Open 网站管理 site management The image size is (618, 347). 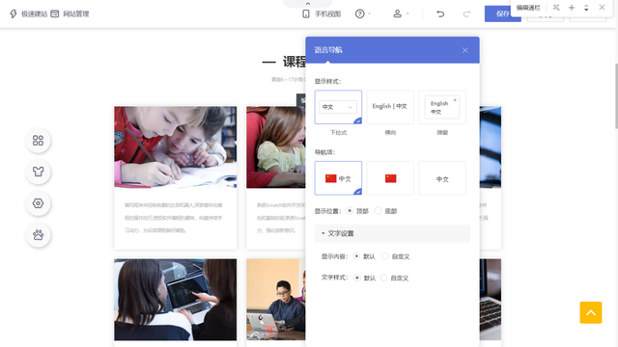pos(70,13)
